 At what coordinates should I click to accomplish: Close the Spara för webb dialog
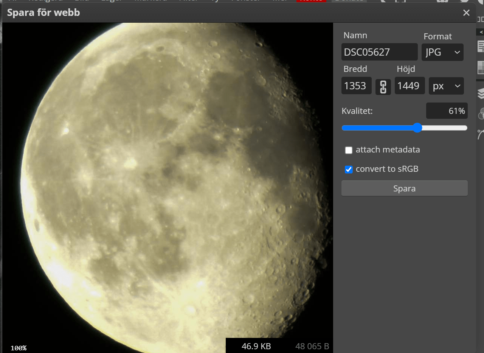tap(466, 13)
